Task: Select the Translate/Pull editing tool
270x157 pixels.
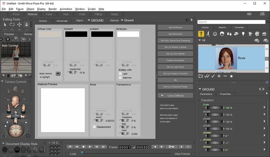Action: [x=19, y=25]
